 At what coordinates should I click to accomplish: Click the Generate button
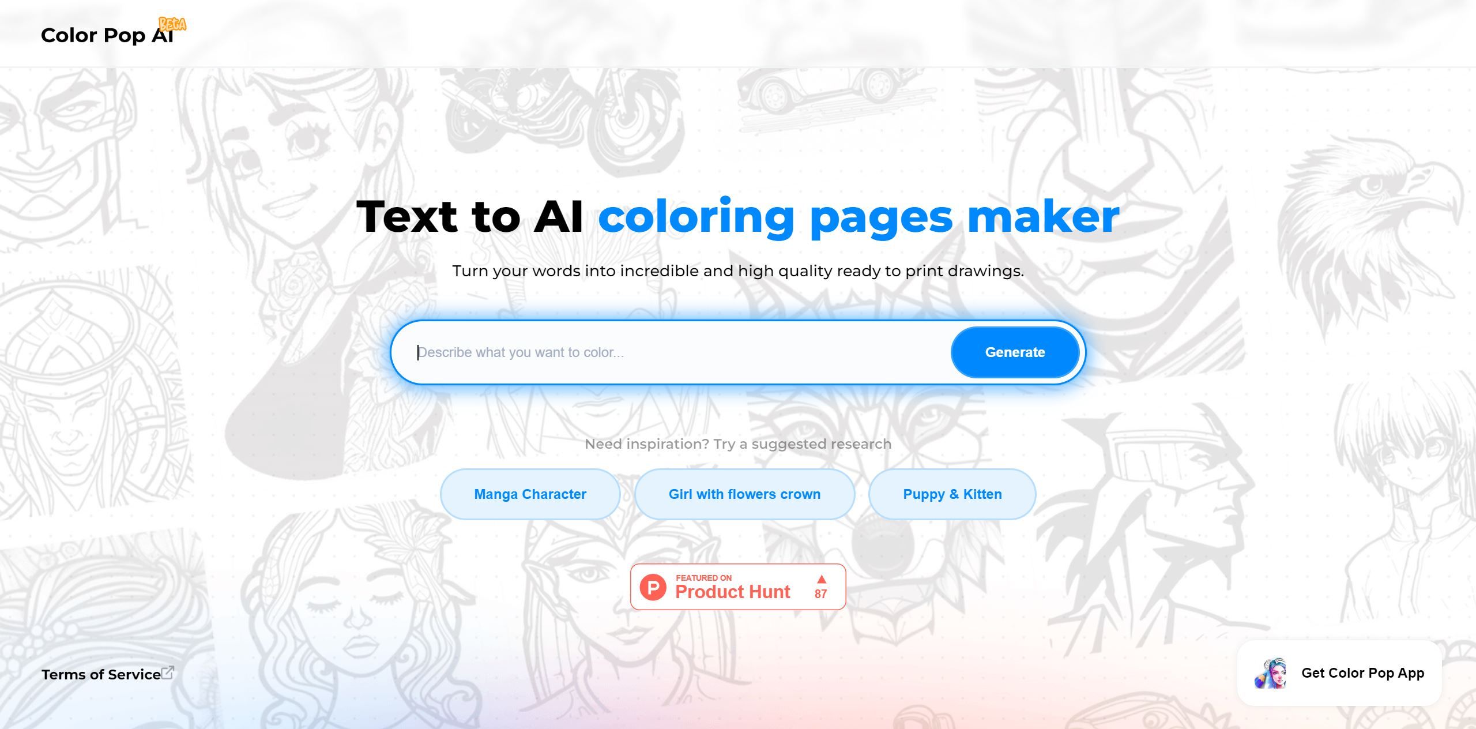tap(1015, 351)
